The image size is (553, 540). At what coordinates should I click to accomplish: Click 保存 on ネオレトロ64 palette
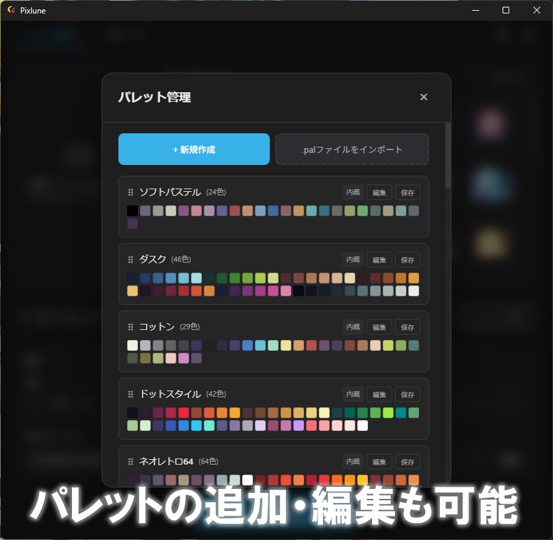click(407, 461)
